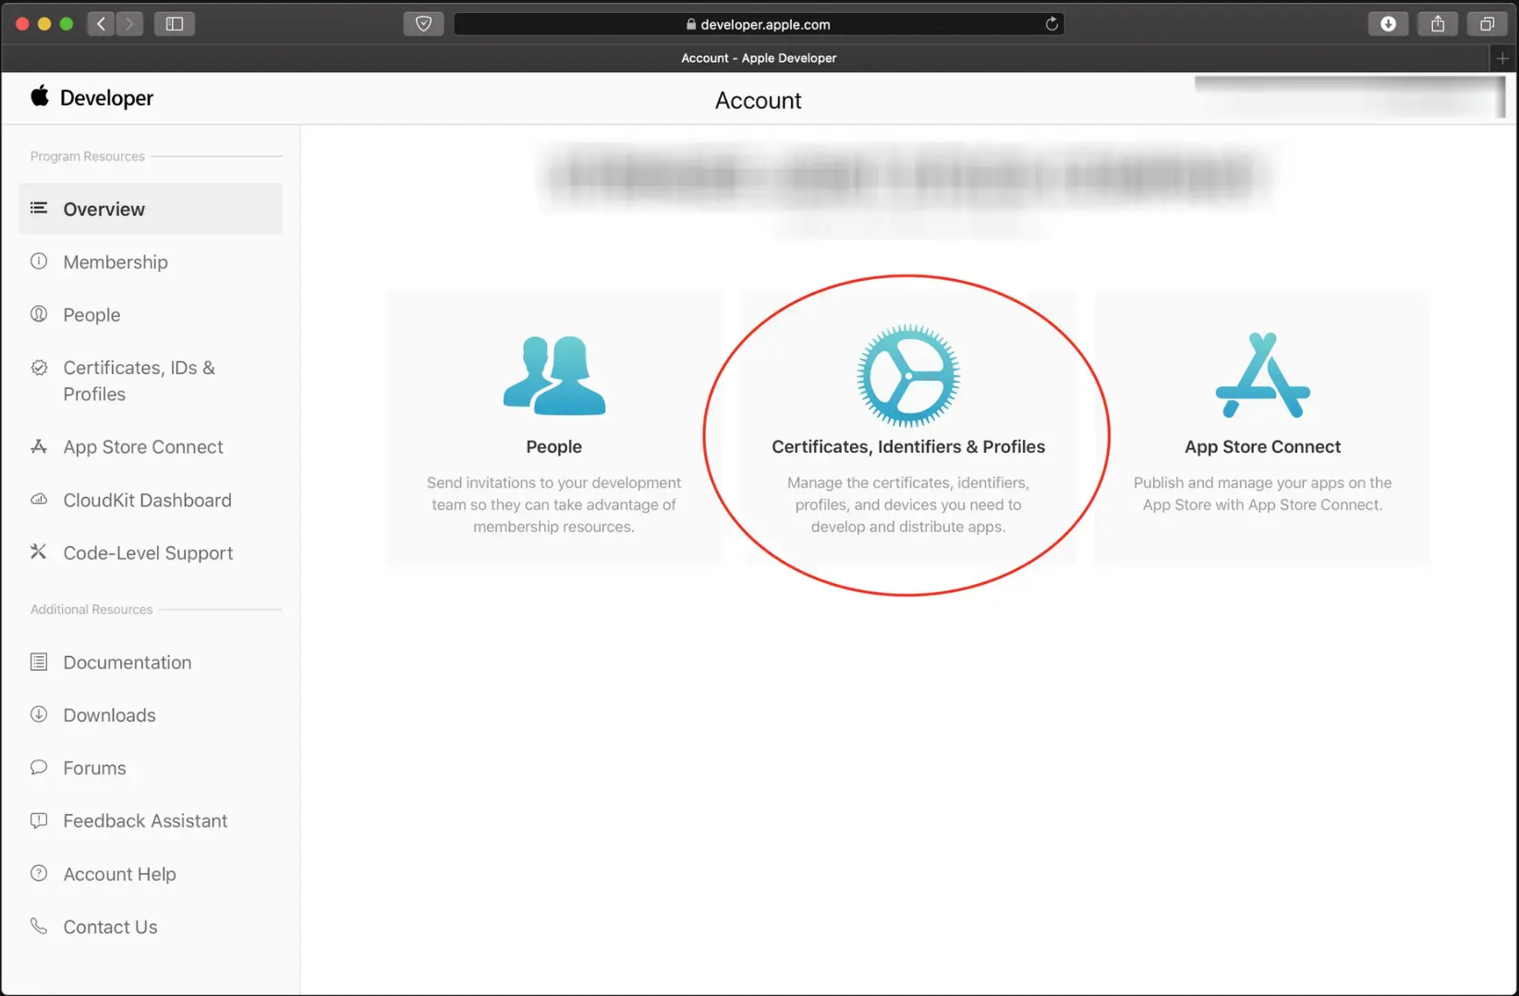Select the Account - Apple Developer tab
The image size is (1519, 996).
pos(759,58)
